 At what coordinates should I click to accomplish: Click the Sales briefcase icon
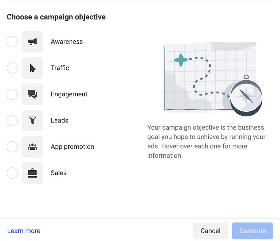pos(32,173)
